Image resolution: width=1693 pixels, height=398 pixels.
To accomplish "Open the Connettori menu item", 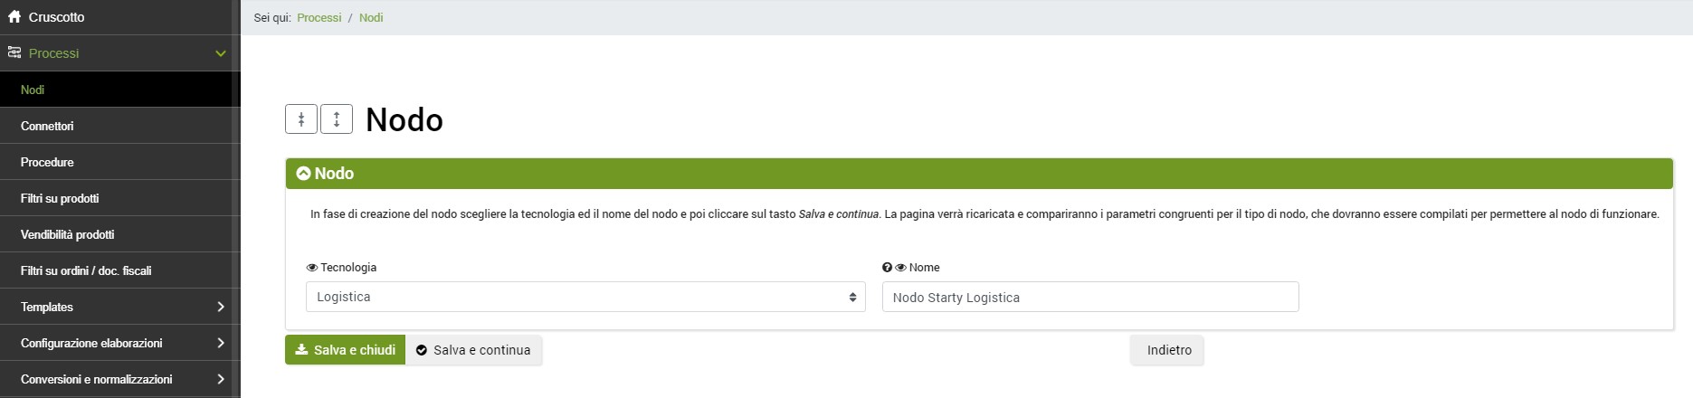I will [47, 126].
